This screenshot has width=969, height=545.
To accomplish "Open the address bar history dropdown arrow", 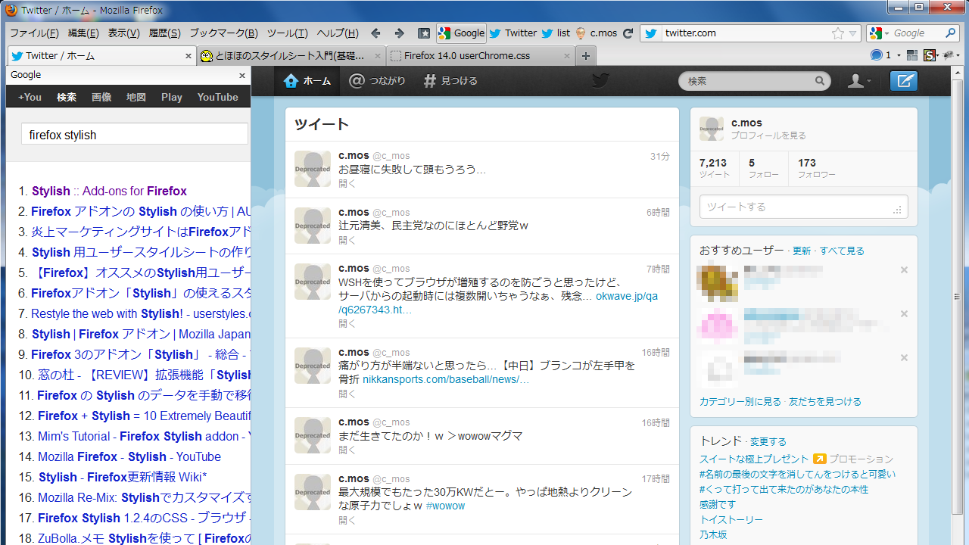I will [853, 33].
